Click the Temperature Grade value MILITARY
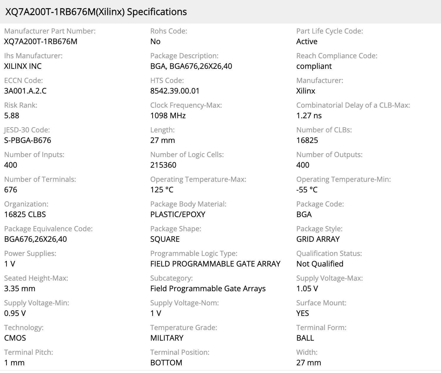Screen dimensions: 441x373 click(167, 338)
